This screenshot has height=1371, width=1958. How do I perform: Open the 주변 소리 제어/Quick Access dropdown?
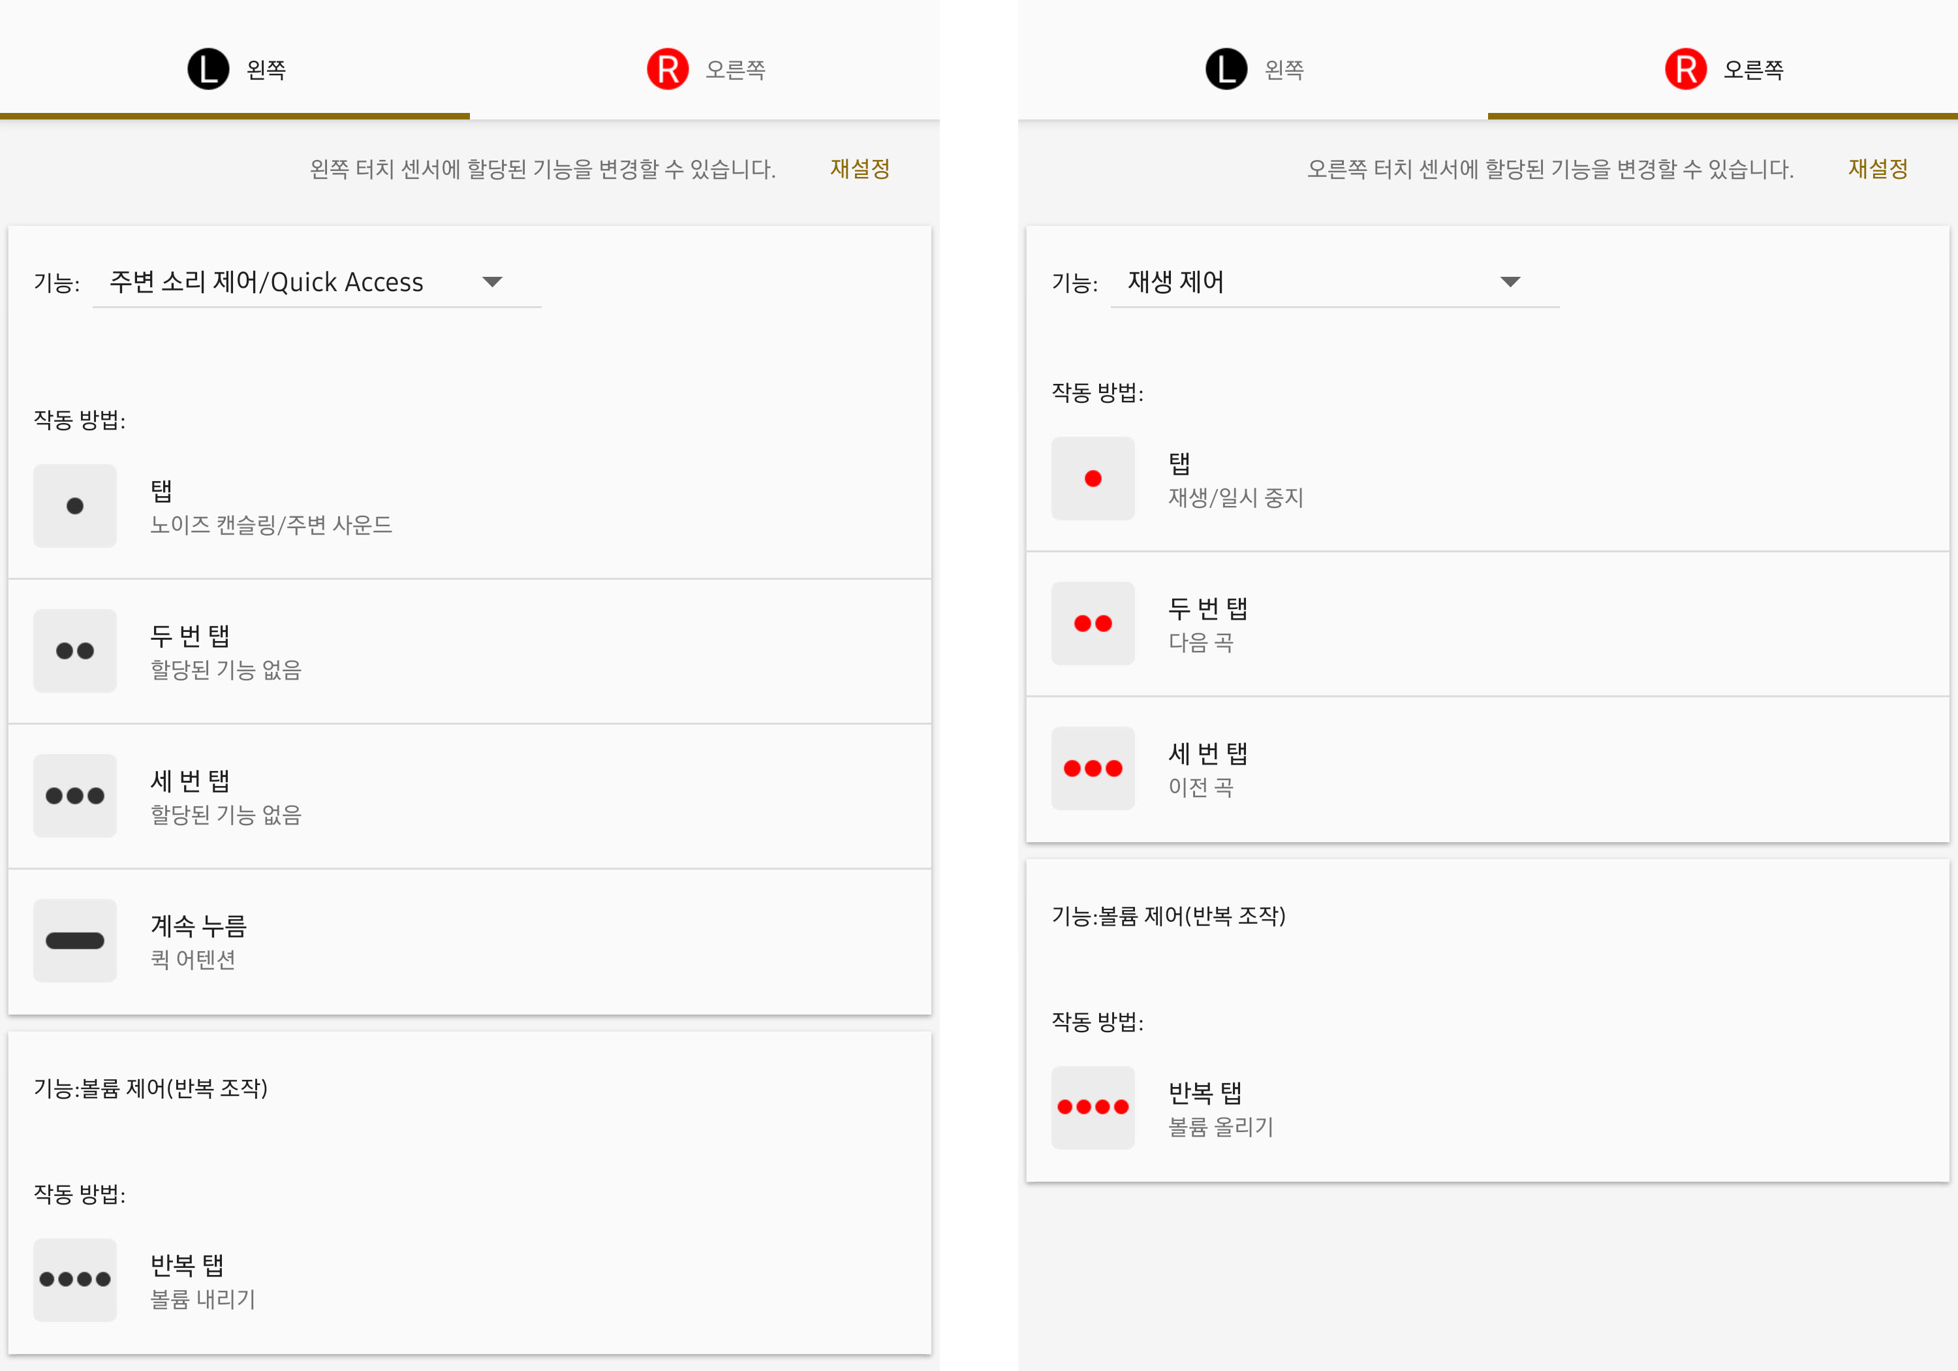(317, 281)
